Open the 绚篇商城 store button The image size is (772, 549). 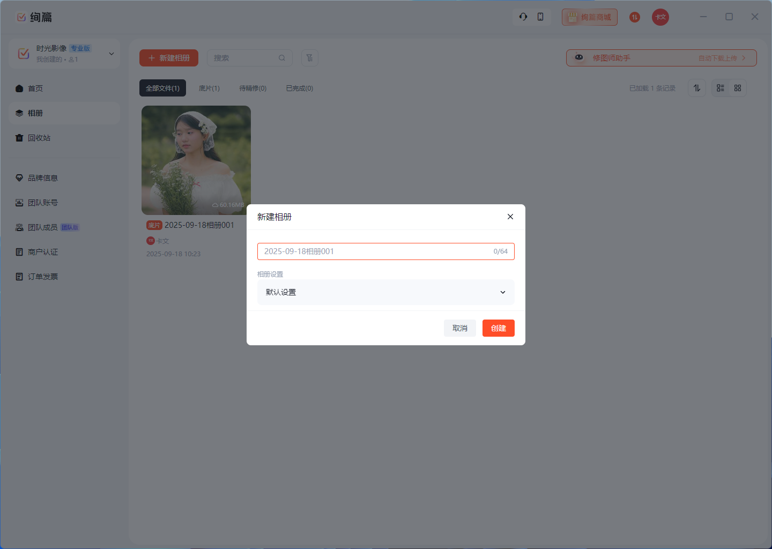(x=590, y=17)
